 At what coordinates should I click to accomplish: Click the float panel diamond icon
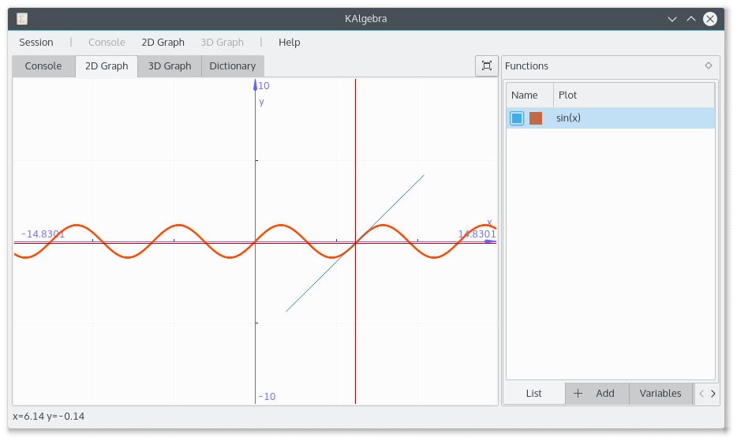click(708, 66)
